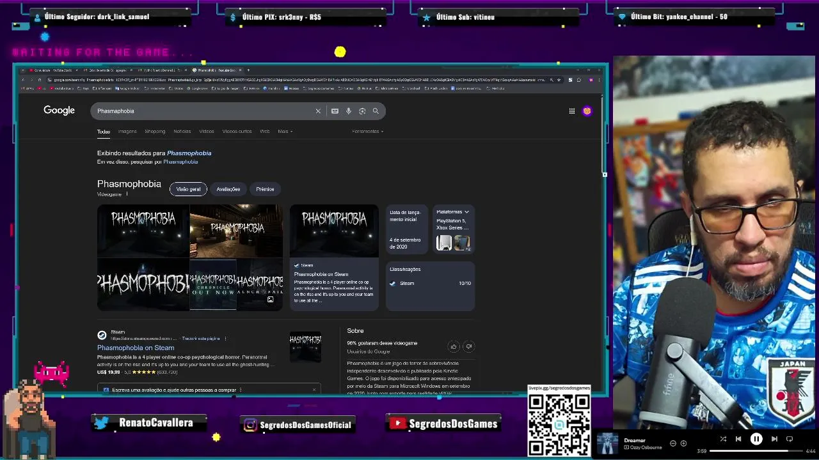
Task: Search instead for Phasmaphobia link
Action: (x=180, y=162)
